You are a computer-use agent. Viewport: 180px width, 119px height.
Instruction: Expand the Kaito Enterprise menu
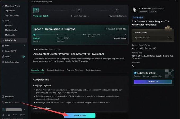click(14, 62)
